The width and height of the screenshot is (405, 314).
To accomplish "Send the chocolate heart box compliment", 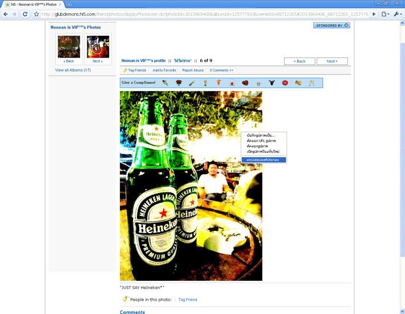I will (x=245, y=83).
